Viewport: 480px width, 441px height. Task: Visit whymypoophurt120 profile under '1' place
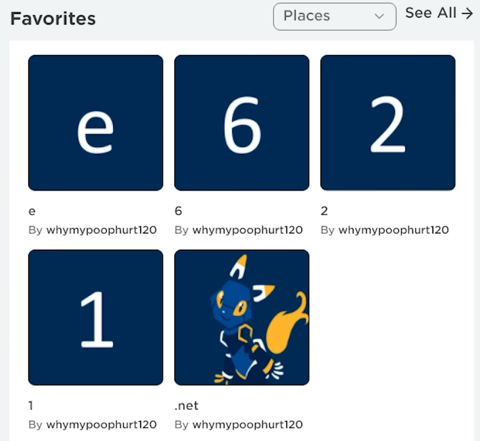[101, 424]
